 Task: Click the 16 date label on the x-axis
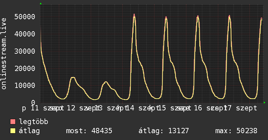tap(198, 108)
